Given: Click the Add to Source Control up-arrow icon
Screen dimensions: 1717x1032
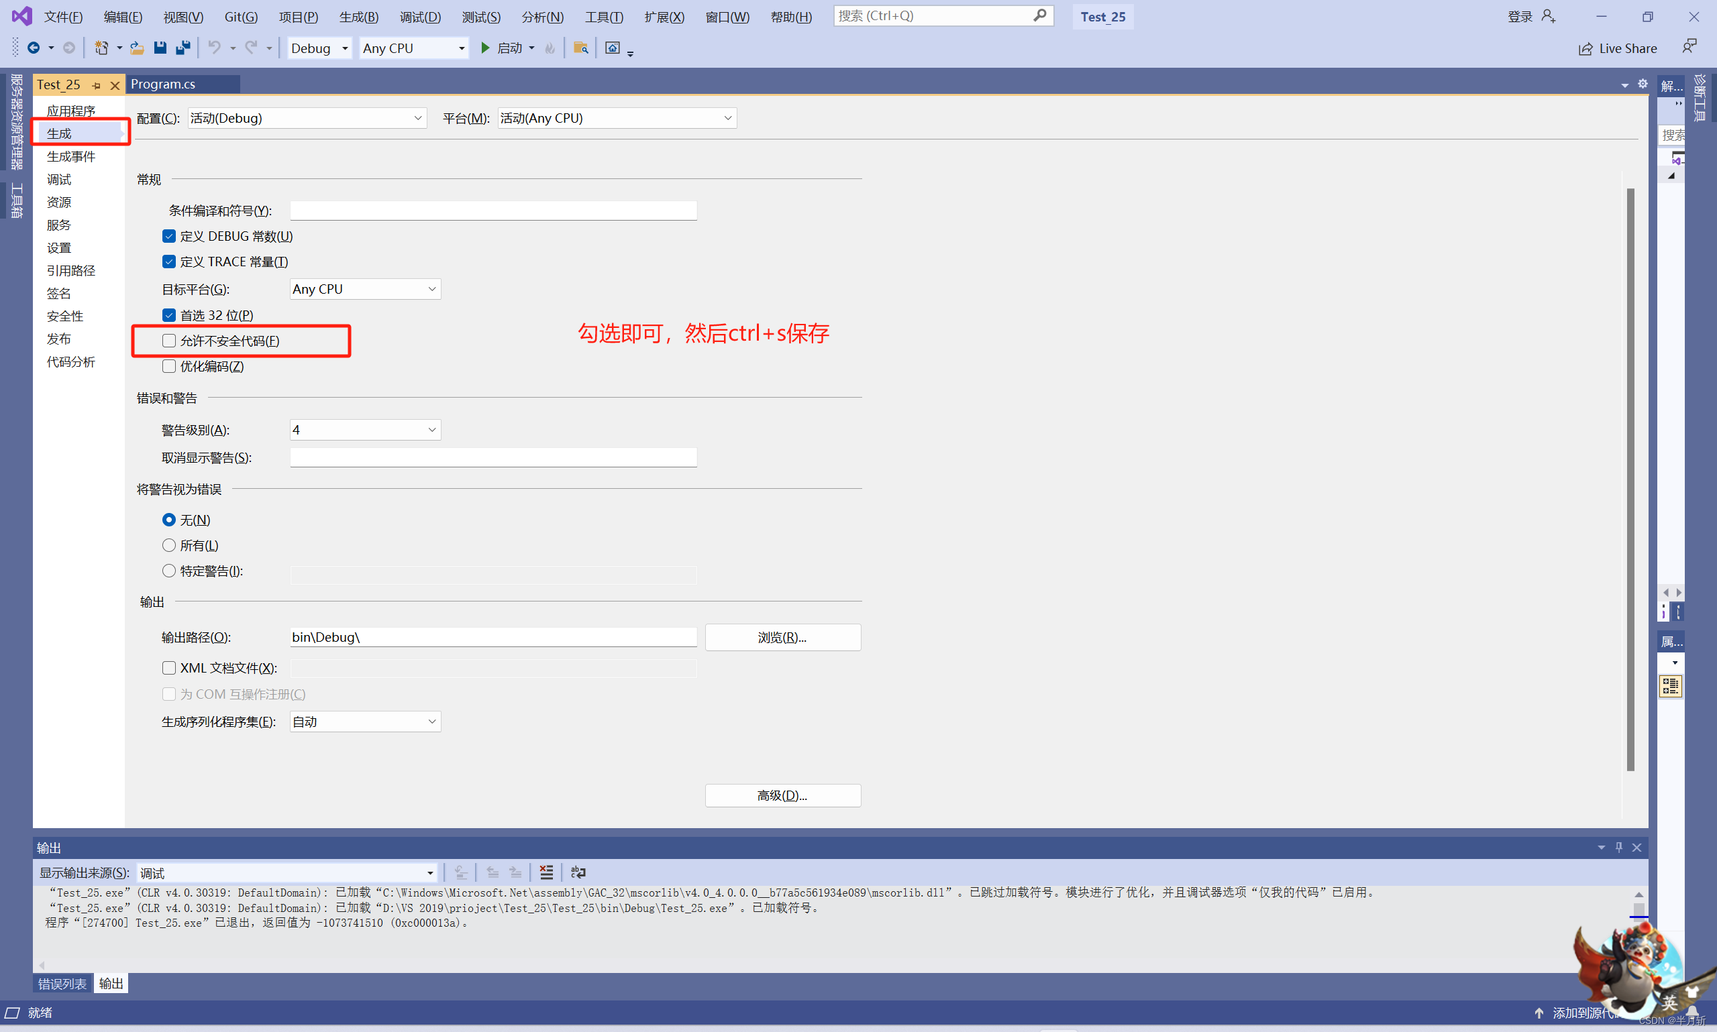Looking at the screenshot, I should (x=1539, y=1013).
